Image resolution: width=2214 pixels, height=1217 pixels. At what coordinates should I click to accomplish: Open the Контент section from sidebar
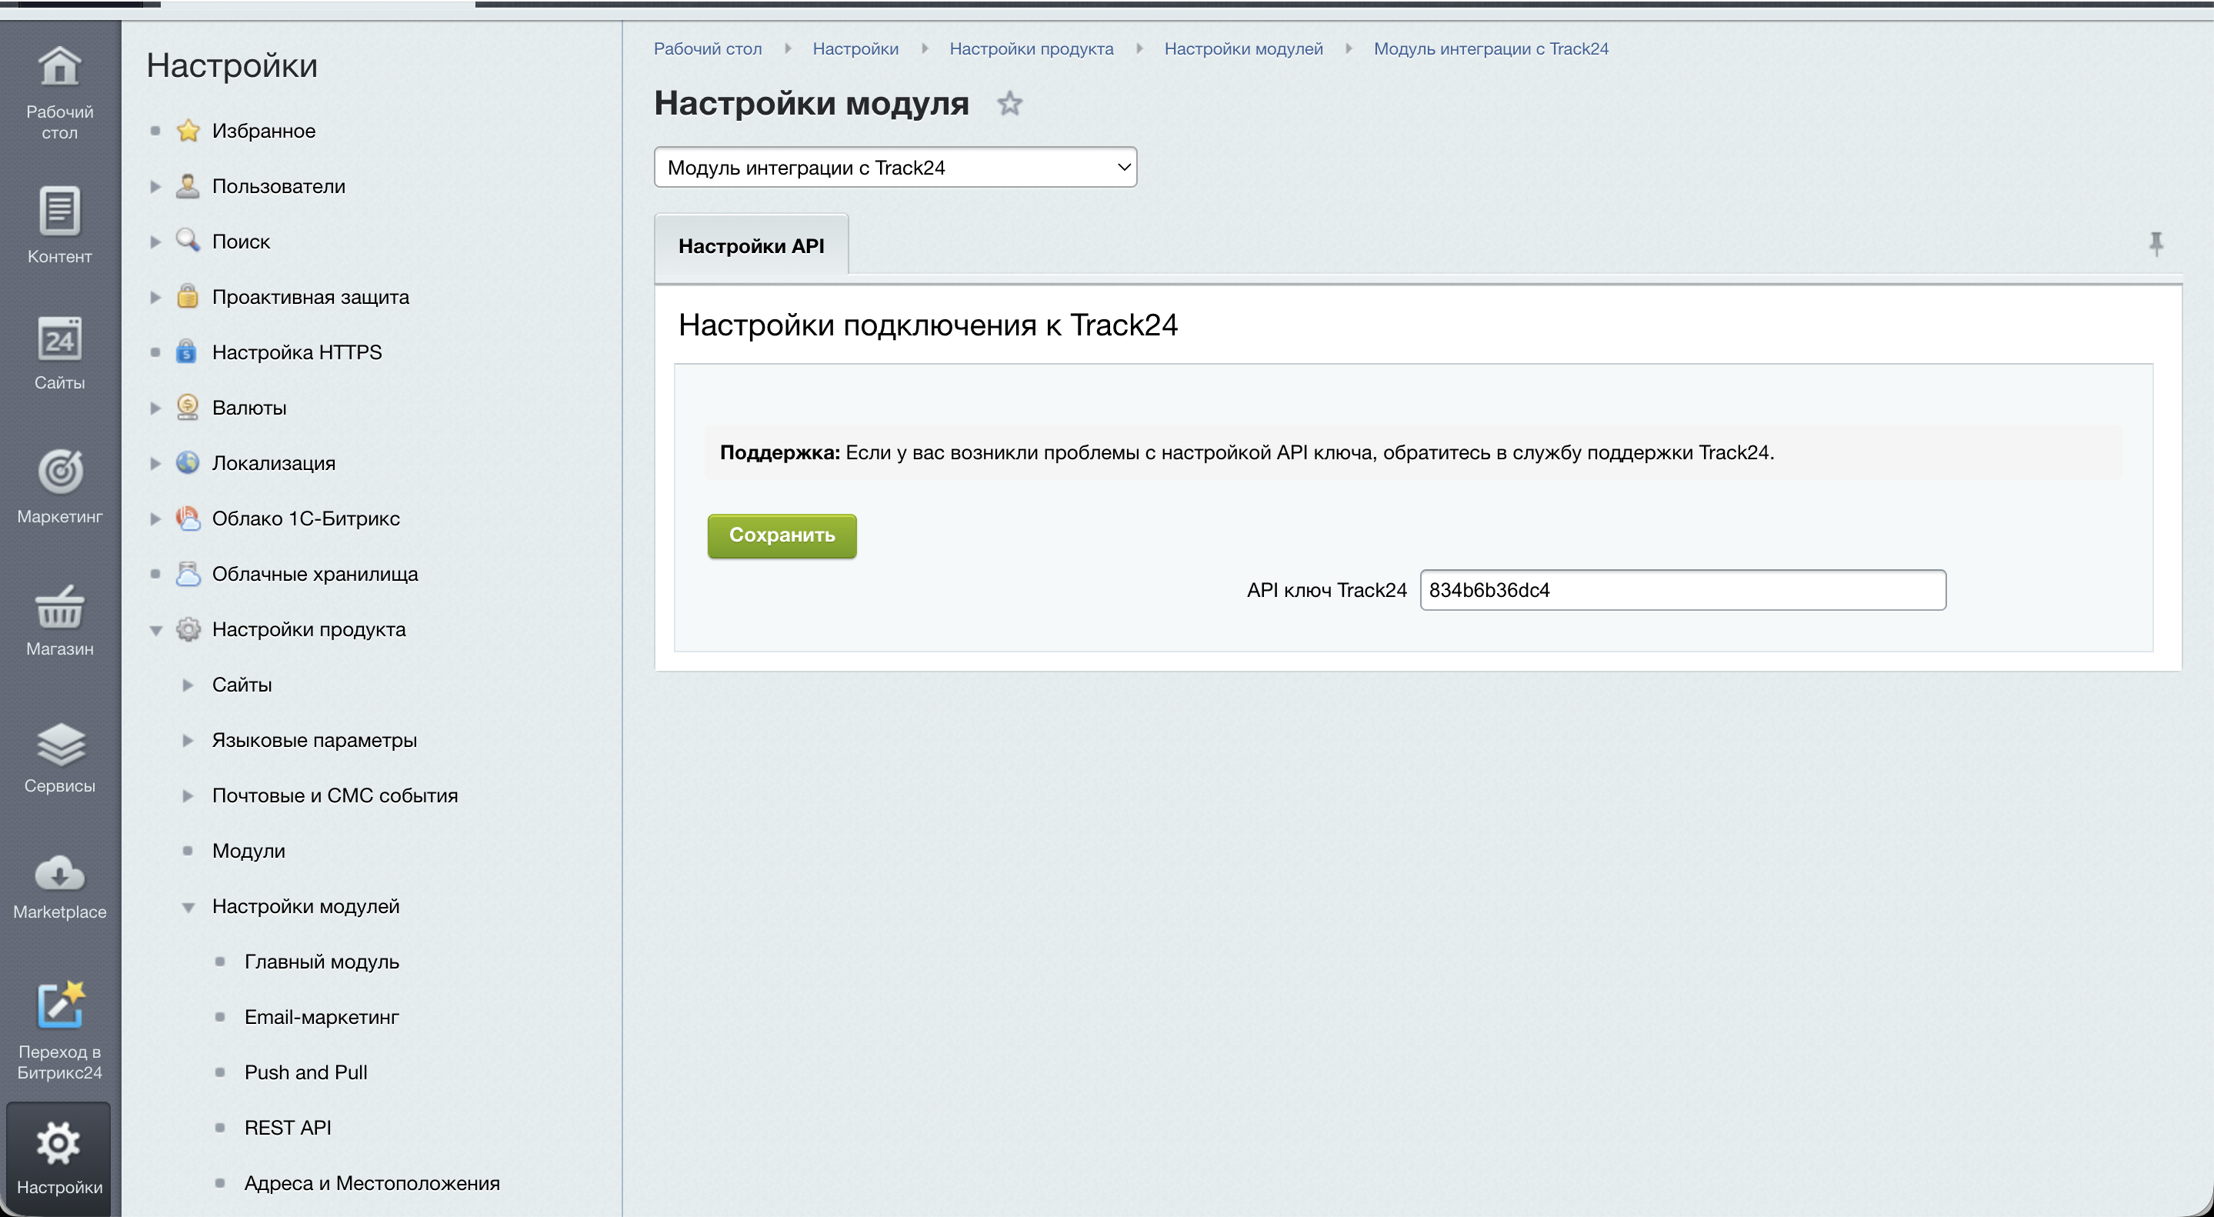point(58,212)
